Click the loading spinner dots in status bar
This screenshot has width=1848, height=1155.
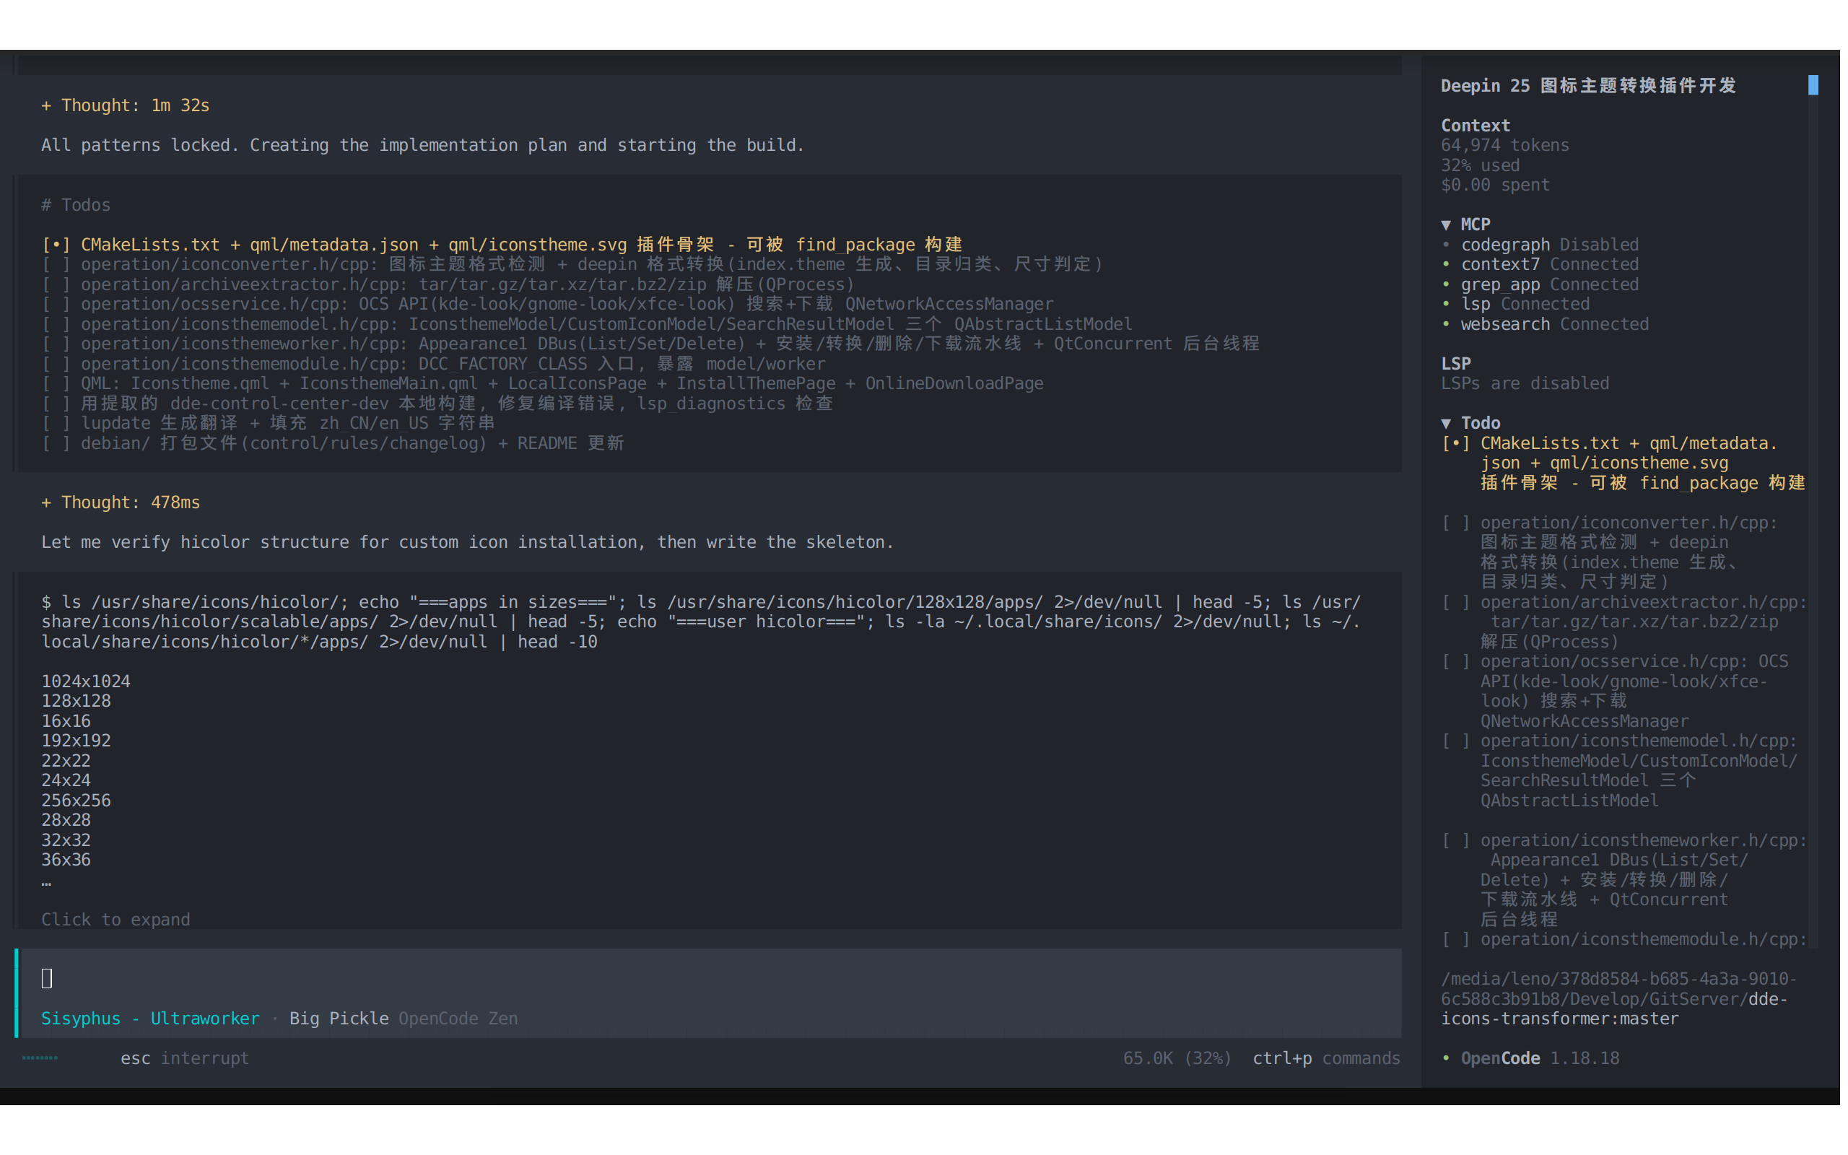click(x=40, y=1058)
